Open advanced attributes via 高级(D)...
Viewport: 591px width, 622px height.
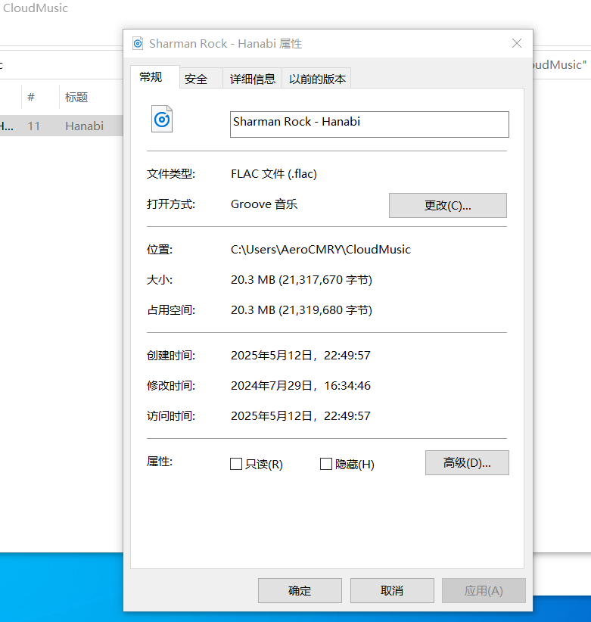coord(467,462)
